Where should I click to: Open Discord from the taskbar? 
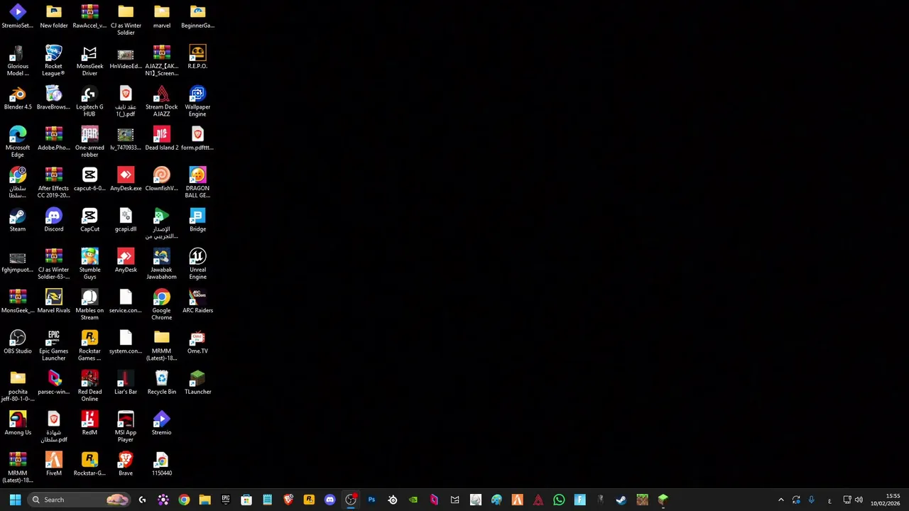330,500
